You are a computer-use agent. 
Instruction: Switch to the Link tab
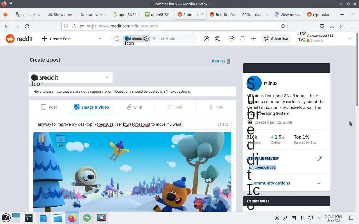coord(134,107)
